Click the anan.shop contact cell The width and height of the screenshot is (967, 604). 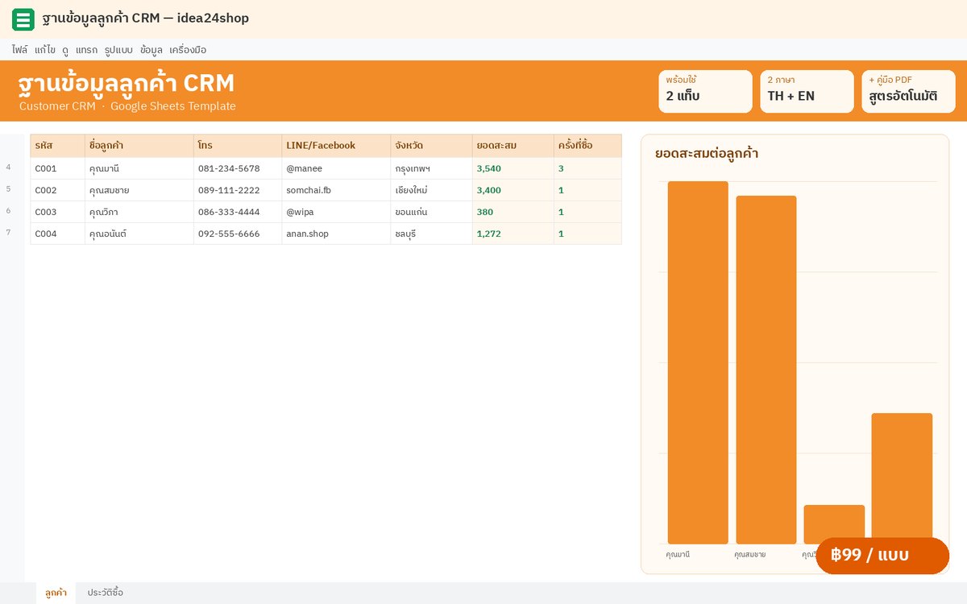pyautogui.click(x=336, y=234)
